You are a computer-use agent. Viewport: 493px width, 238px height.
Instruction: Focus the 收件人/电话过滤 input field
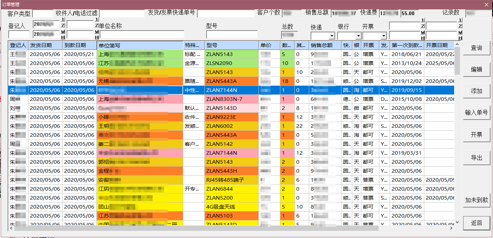tap(122, 14)
